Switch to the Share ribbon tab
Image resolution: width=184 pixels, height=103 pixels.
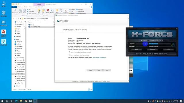[x=25, y=7]
